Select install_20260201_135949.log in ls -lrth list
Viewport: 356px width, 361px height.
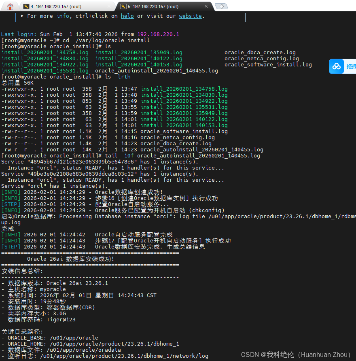click(184, 113)
